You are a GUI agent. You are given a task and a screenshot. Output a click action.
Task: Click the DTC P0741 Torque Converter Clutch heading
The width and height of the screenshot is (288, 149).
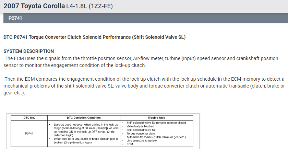coord(94,37)
